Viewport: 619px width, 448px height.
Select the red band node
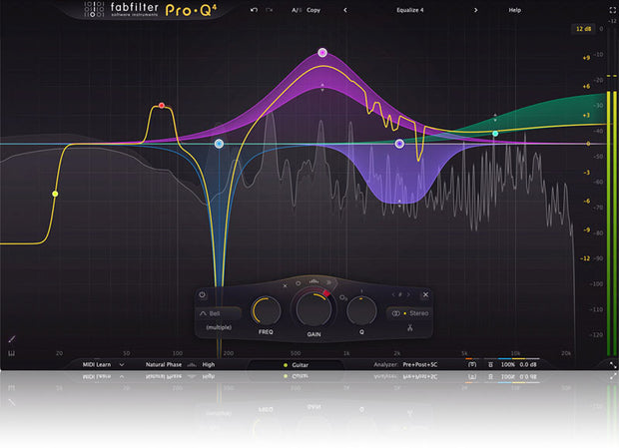point(162,106)
